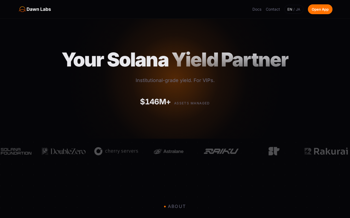Click the ASSETS MANAGED caption
Screen dimensions: 350x218
tap(192, 103)
